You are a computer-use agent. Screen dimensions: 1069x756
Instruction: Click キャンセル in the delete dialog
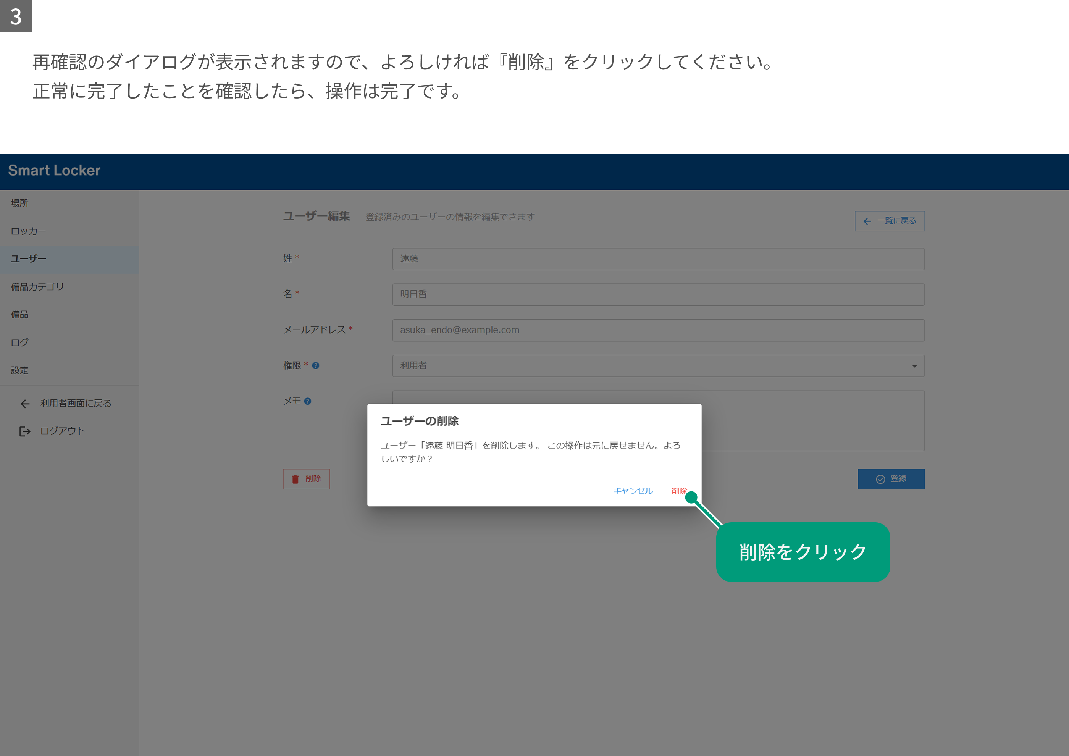click(x=633, y=491)
